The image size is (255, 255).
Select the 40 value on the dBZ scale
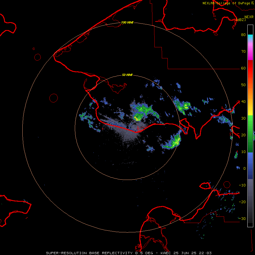pyautogui.click(x=243, y=102)
